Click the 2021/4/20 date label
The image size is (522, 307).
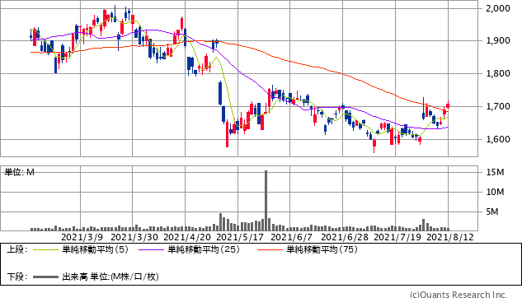(187, 237)
